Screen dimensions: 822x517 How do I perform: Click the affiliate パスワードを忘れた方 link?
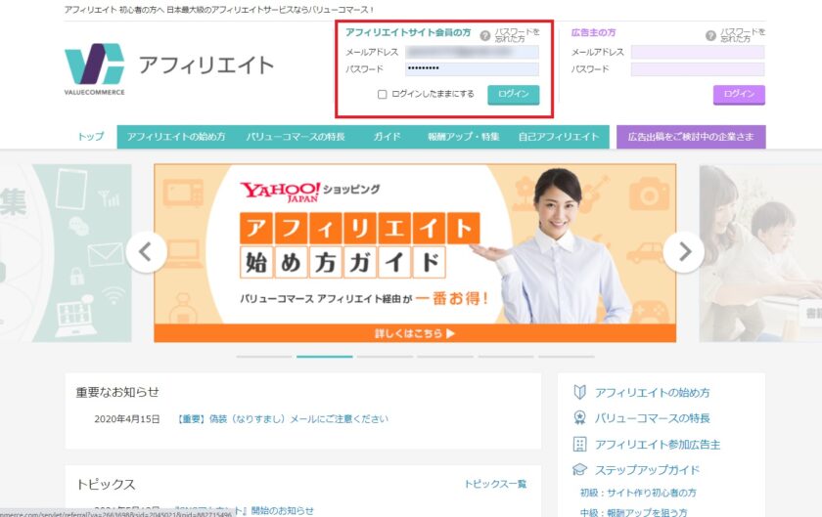[x=517, y=35]
